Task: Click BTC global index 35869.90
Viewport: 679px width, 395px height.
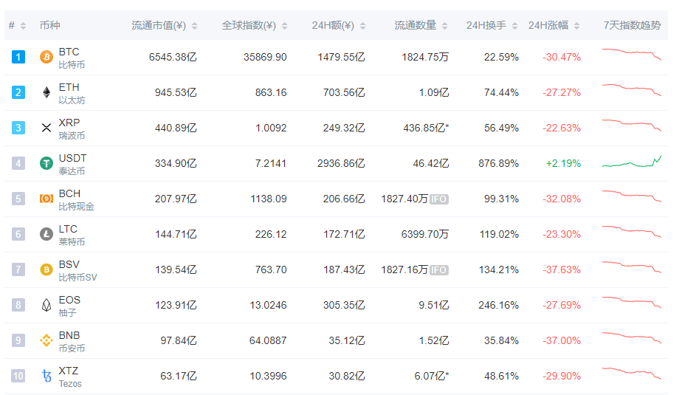Action: click(265, 57)
